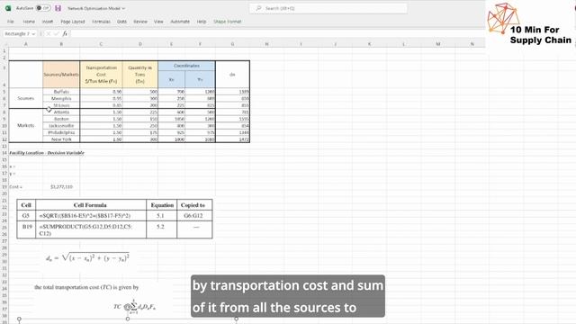
Task: Open the Network Optimization Model filename dropdown
Action: (x=96, y=8)
